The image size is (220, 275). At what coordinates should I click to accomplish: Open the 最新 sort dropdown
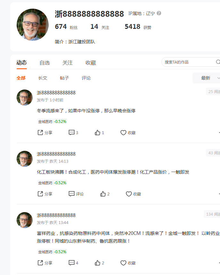click(206, 78)
